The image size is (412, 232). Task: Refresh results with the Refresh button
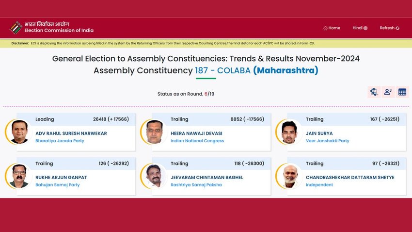389,28
